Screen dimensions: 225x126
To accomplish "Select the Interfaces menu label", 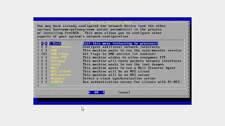I will (61, 47).
